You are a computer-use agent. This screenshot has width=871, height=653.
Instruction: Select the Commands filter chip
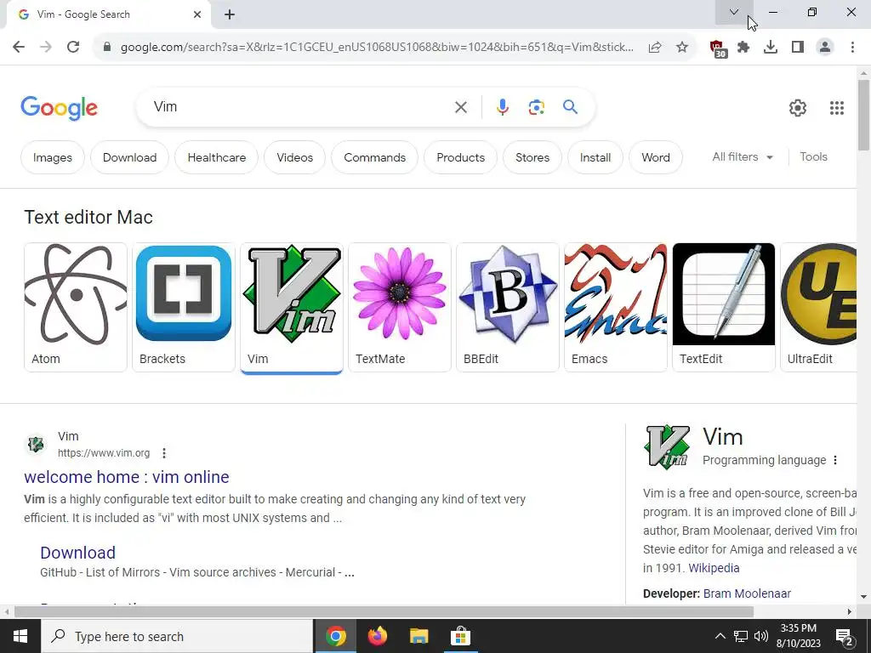pos(374,157)
